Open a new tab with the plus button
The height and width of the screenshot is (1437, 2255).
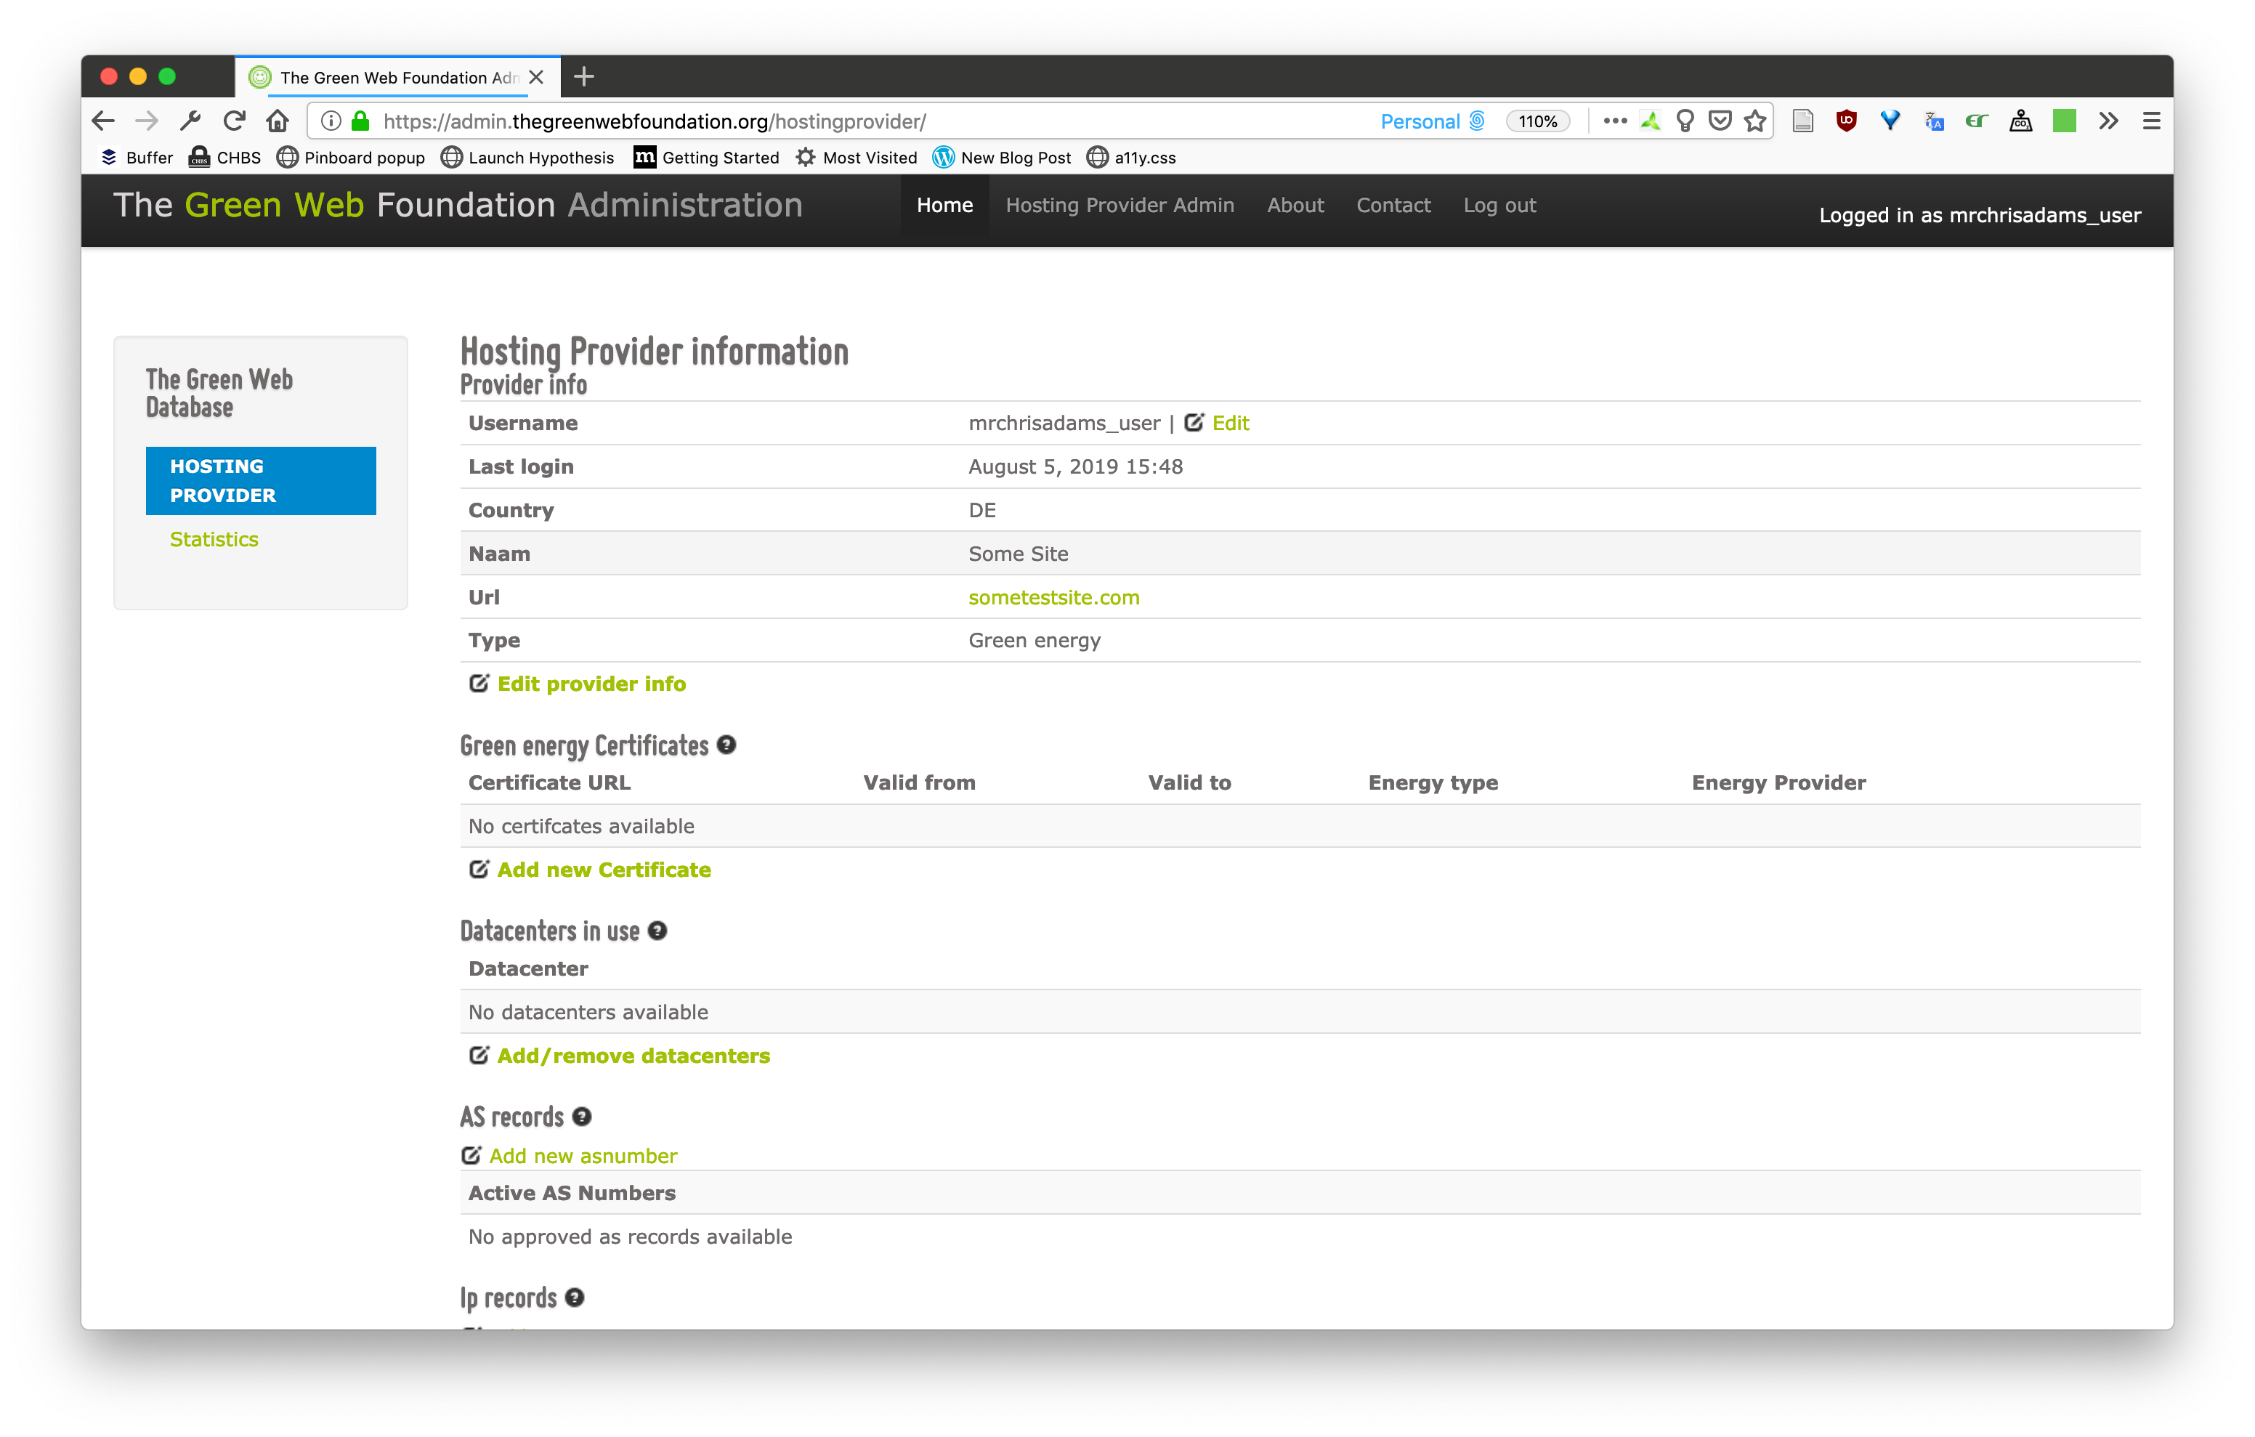coord(584,77)
